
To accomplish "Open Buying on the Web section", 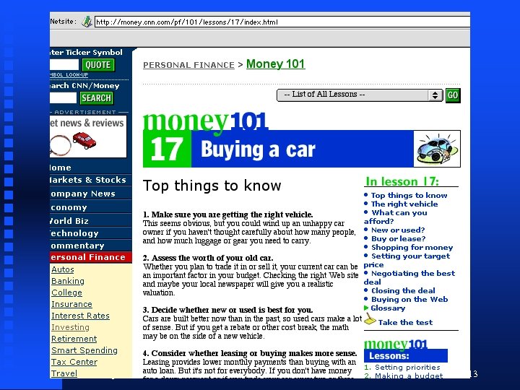I will [x=409, y=300].
